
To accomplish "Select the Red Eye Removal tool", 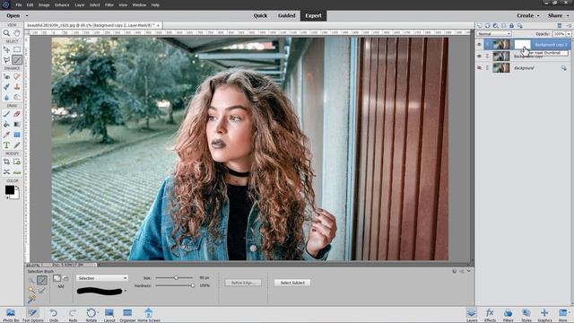I will pyautogui.click(x=6, y=76).
